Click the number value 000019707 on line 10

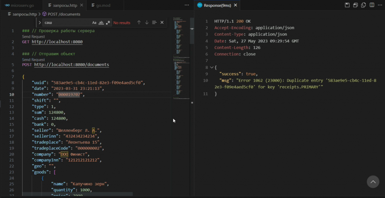click(x=69, y=95)
